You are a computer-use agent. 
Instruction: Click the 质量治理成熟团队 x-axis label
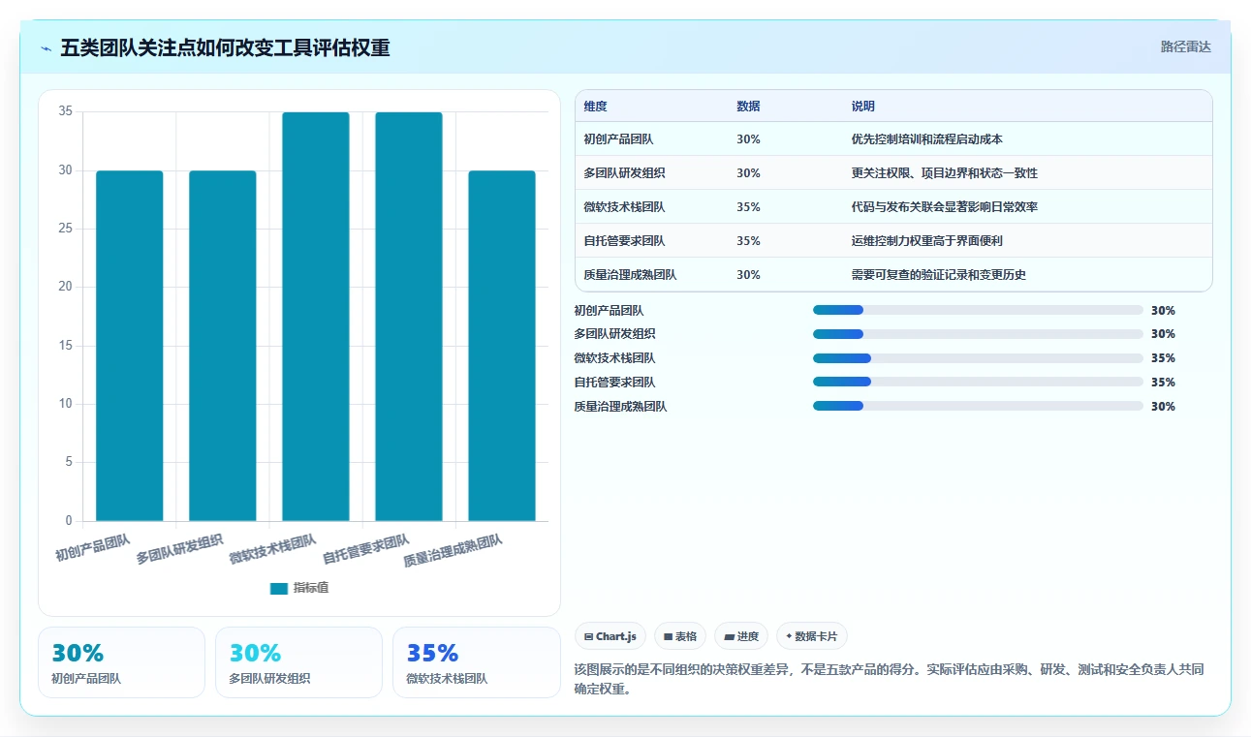coord(453,551)
